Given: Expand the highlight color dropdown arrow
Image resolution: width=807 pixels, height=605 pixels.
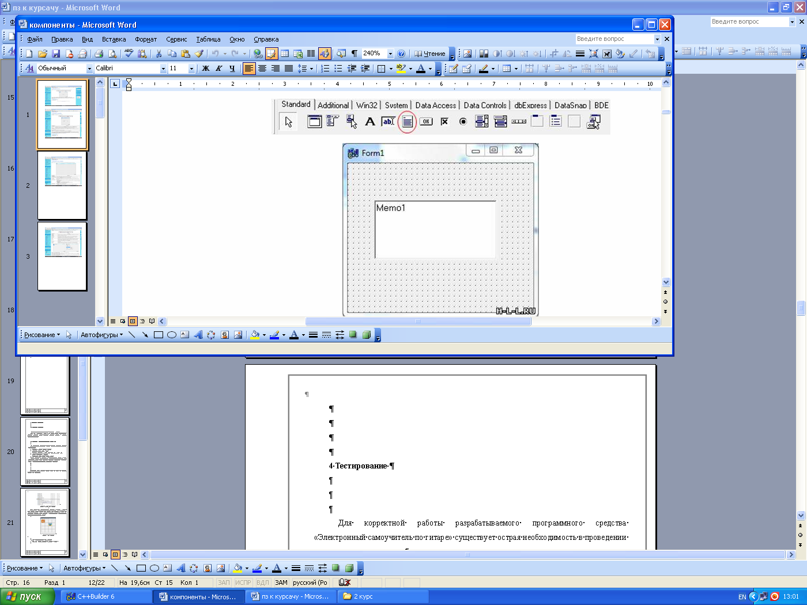Looking at the screenshot, I should click(410, 69).
